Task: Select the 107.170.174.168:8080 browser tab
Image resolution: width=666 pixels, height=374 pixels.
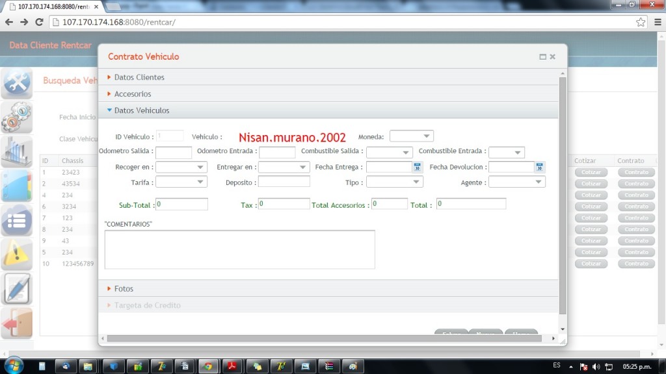Action: pyautogui.click(x=54, y=6)
